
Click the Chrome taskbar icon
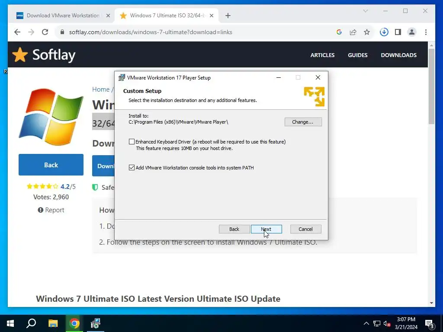(x=74, y=323)
